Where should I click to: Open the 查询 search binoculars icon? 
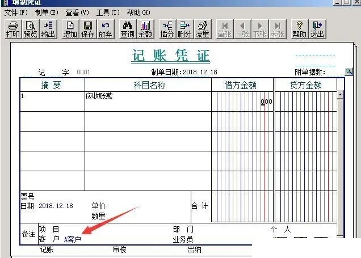point(127,29)
